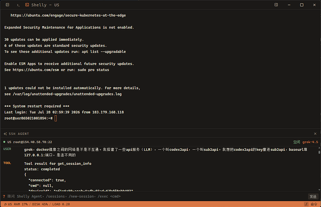Click the terminal prompt icon in title bar
Viewport: 321px width, 207px height.
click(18, 5)
